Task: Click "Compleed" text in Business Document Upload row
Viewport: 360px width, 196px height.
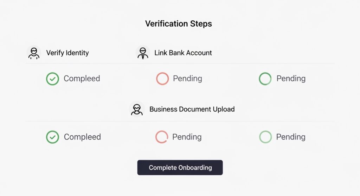Action: pyautogui.click(x=82, y=137)
